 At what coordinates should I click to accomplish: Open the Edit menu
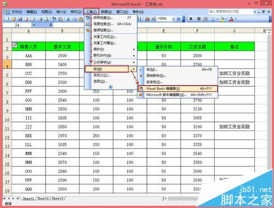tap(32, 12)
